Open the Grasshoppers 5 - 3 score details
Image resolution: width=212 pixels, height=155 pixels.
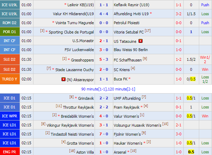pos(104,59)
